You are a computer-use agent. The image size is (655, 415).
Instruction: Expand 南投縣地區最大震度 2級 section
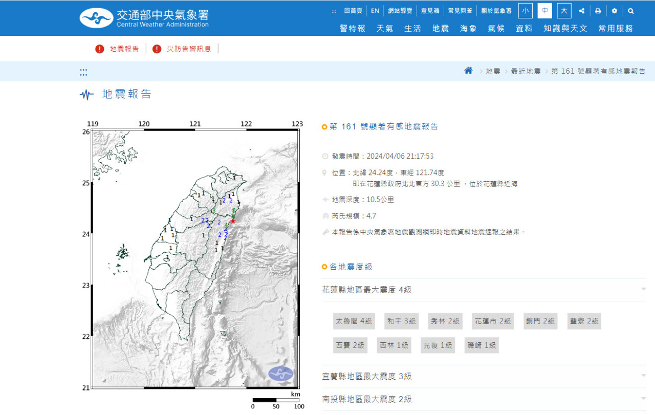[484, 399]
